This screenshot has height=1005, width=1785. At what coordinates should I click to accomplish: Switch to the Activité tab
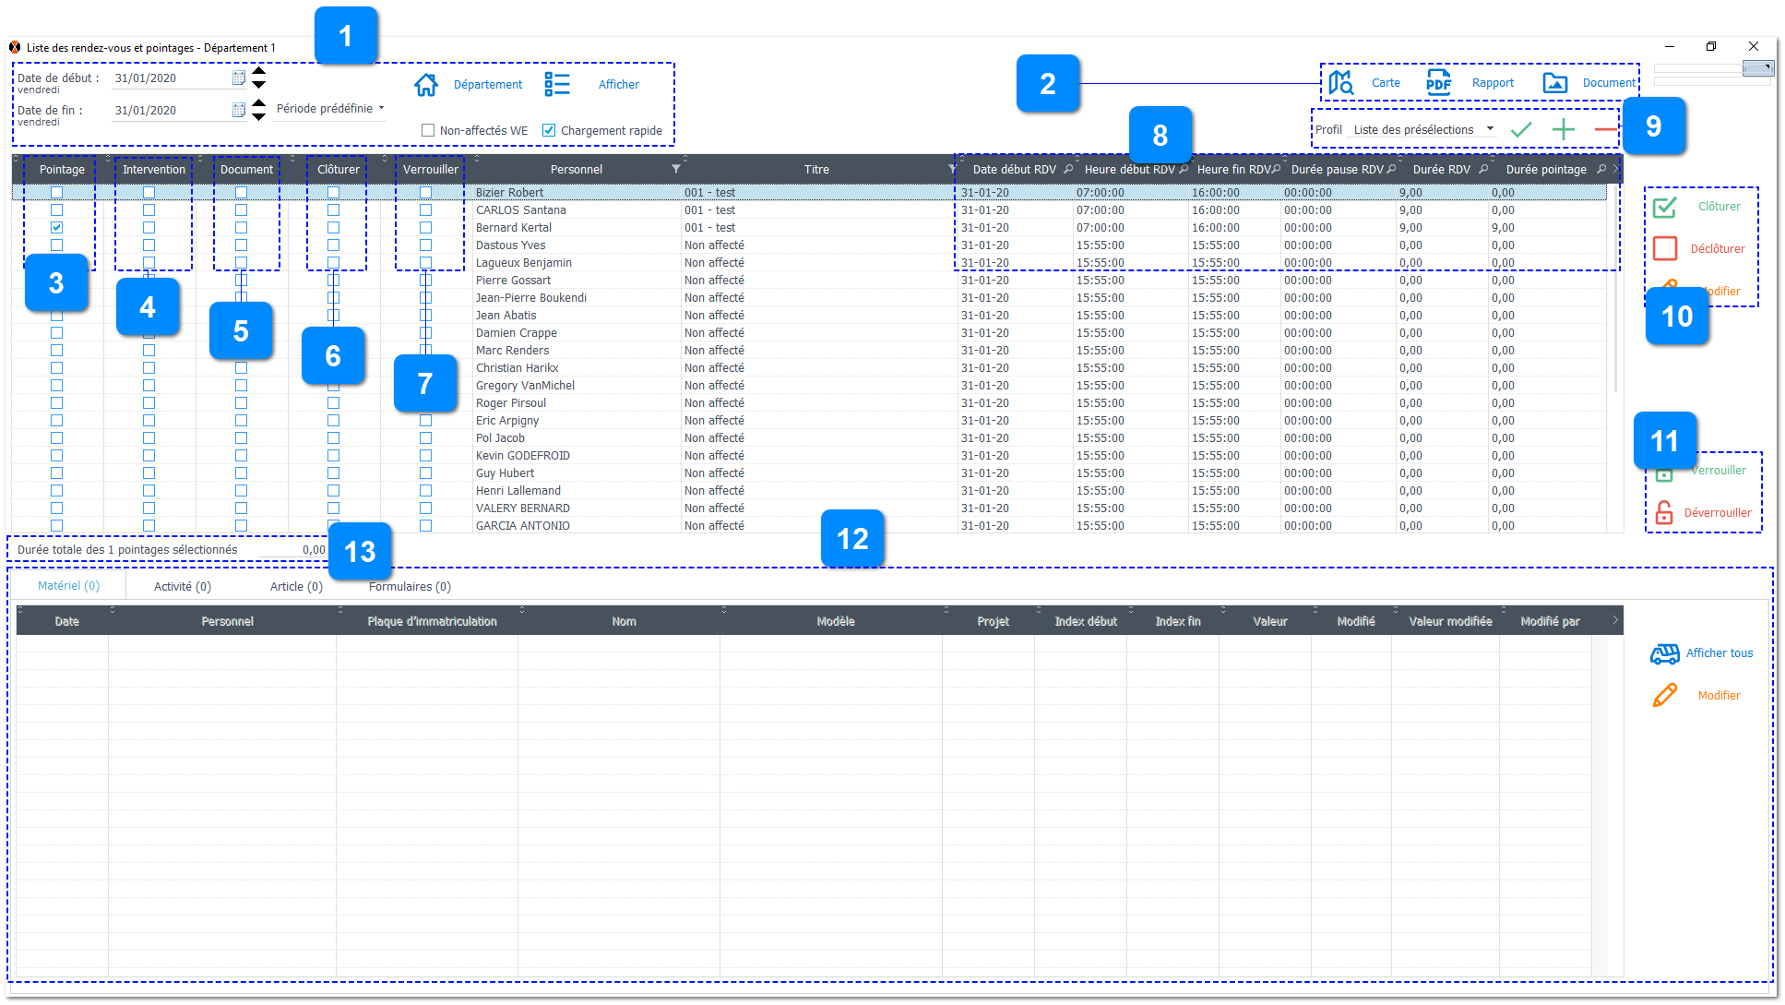point(181,586)
